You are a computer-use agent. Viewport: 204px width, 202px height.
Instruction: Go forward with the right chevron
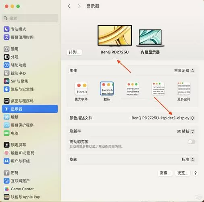79,6
